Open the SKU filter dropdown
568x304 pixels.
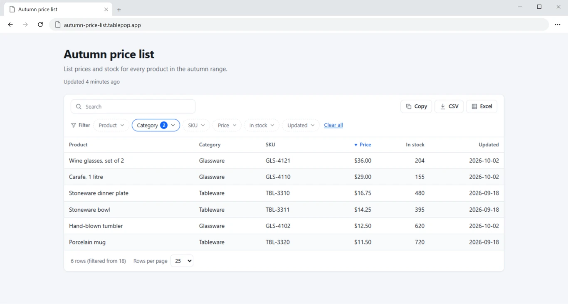[x=196, y=125]
